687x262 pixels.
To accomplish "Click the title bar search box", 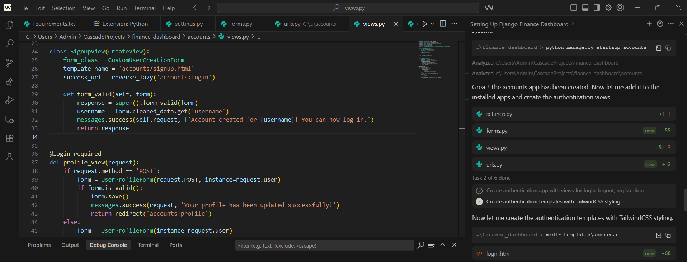I will point(348,8).
